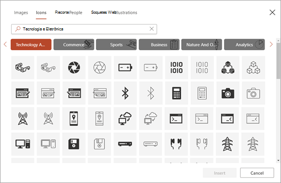
Task: Select the outline command prompt window icon
Action: pyautogui.click(x=202, y=119)
